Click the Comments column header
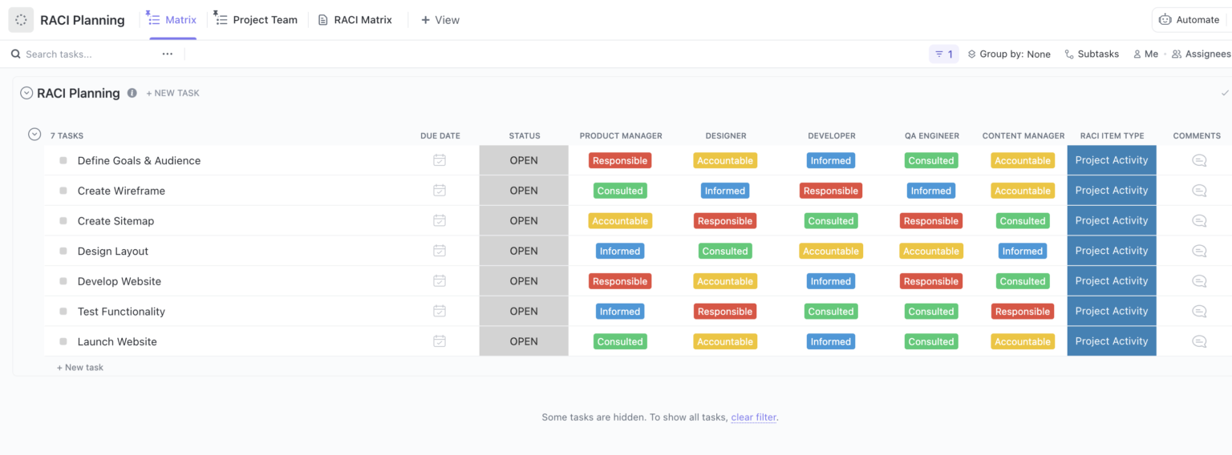Image resolution: width=1232 pixels, height=455 pixels. tap(1197, 136)
